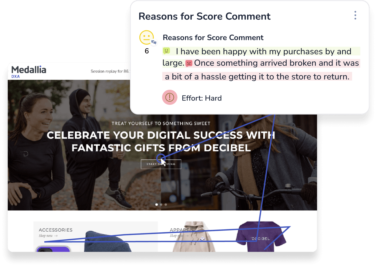Click the purple Decibel t-shirt image
This screenshot has height=267, width=377.
pyautogui.click(x=261, y=236)
